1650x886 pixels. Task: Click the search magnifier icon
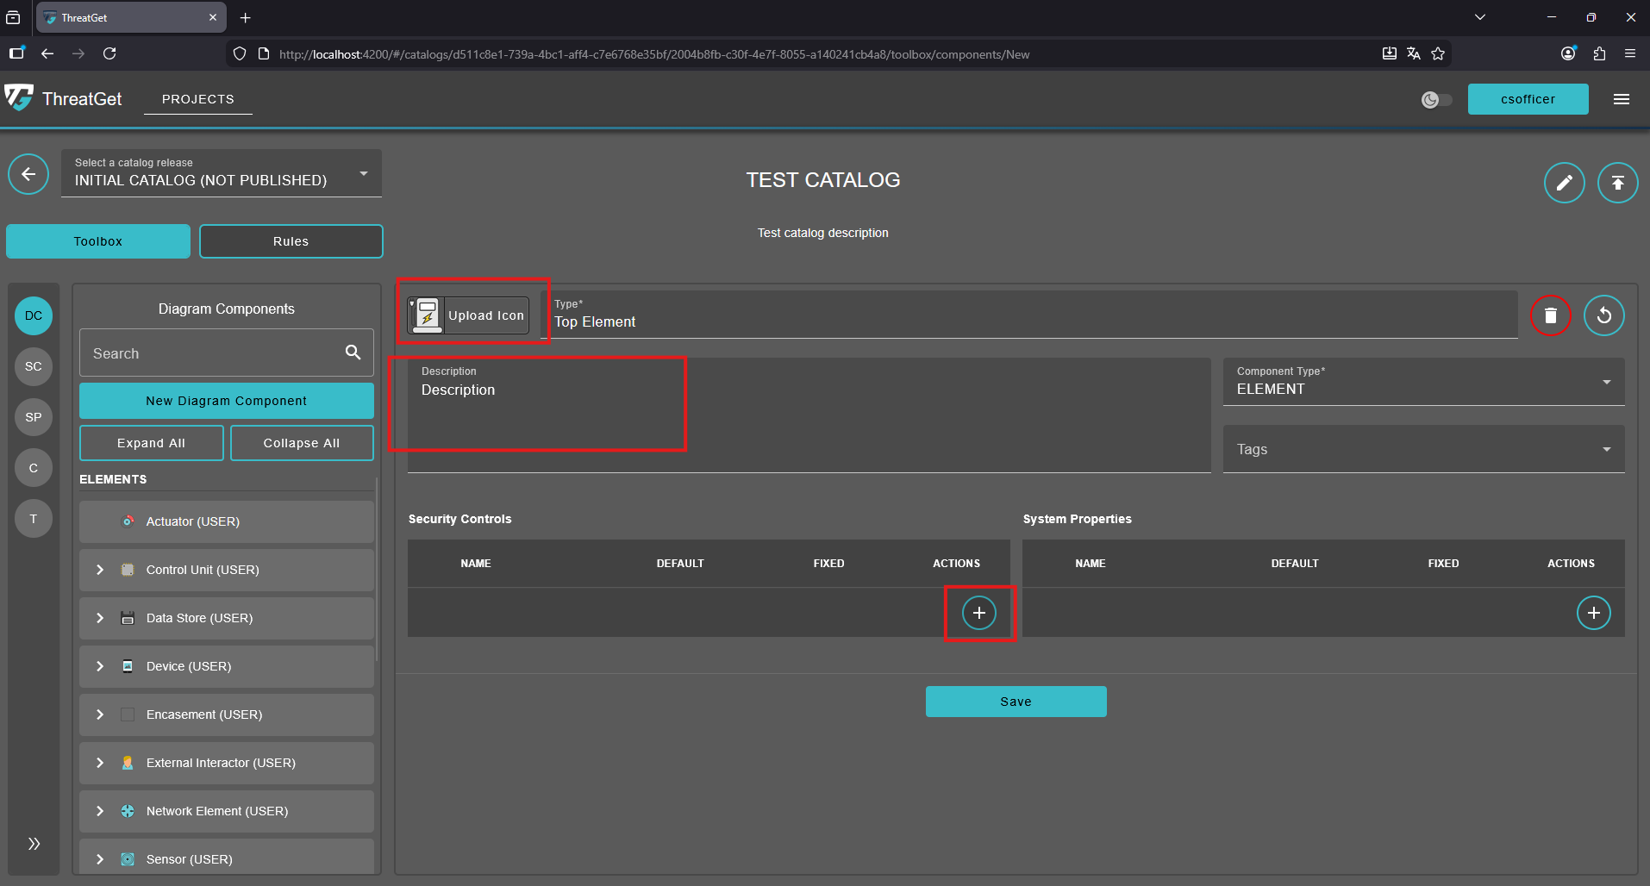(x=352, y=353)
